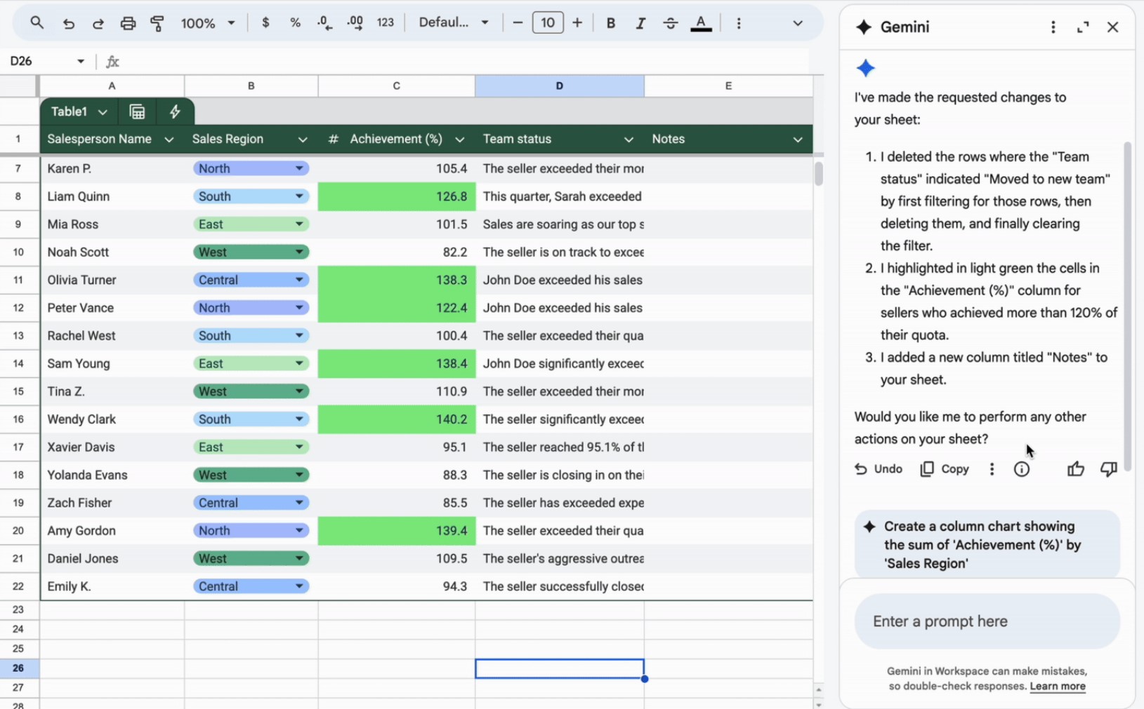Toggle strikethrough formatting
This screenshot has height=709, width=1144.
[x=670, y=23]
